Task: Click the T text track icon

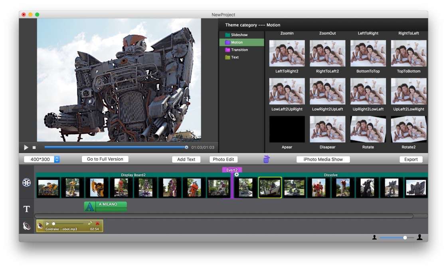Action: (x=26, y=209)
